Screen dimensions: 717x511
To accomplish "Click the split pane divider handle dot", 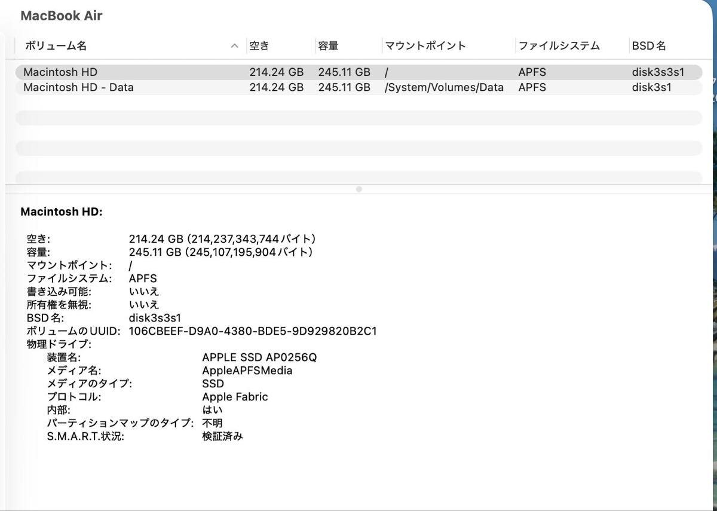I will (x=358, y=189).
